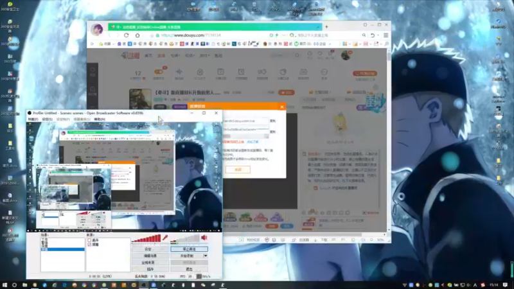This screenshot has height=289, width=514.
Task: Click the ellipsis more icon in the streamer toolbar
Action: click(324, 73)
